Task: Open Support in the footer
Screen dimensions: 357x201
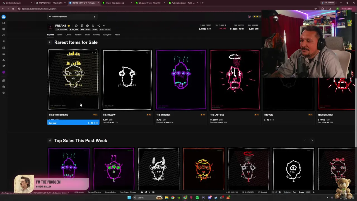Action: tap(262, 192)
